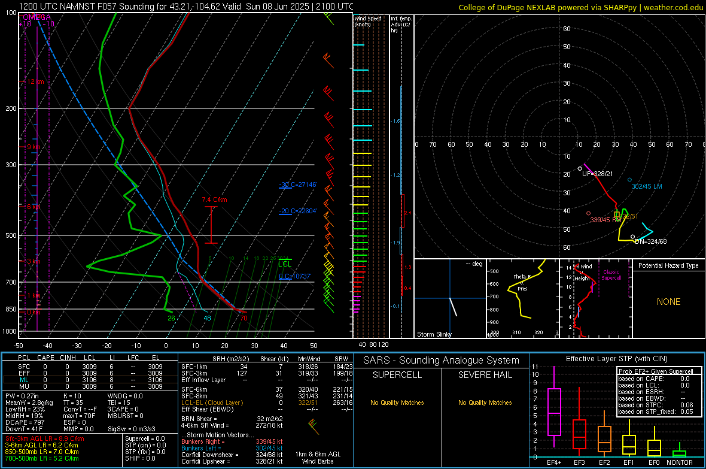Click the BRN Shear = row

tap(232, 419)
